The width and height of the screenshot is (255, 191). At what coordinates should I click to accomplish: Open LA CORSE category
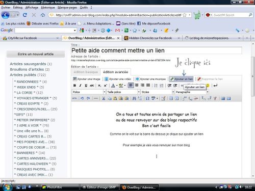(x=29, y=93)
